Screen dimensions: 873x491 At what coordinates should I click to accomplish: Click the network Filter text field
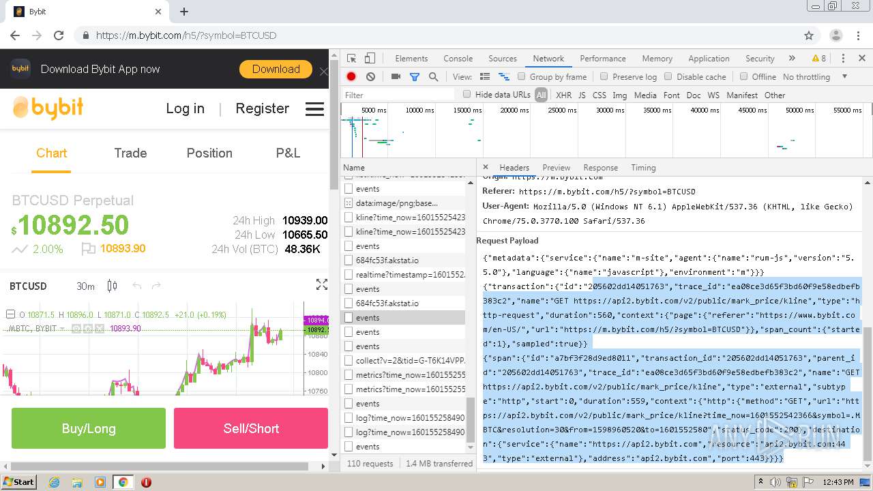[x=398, y=95]
